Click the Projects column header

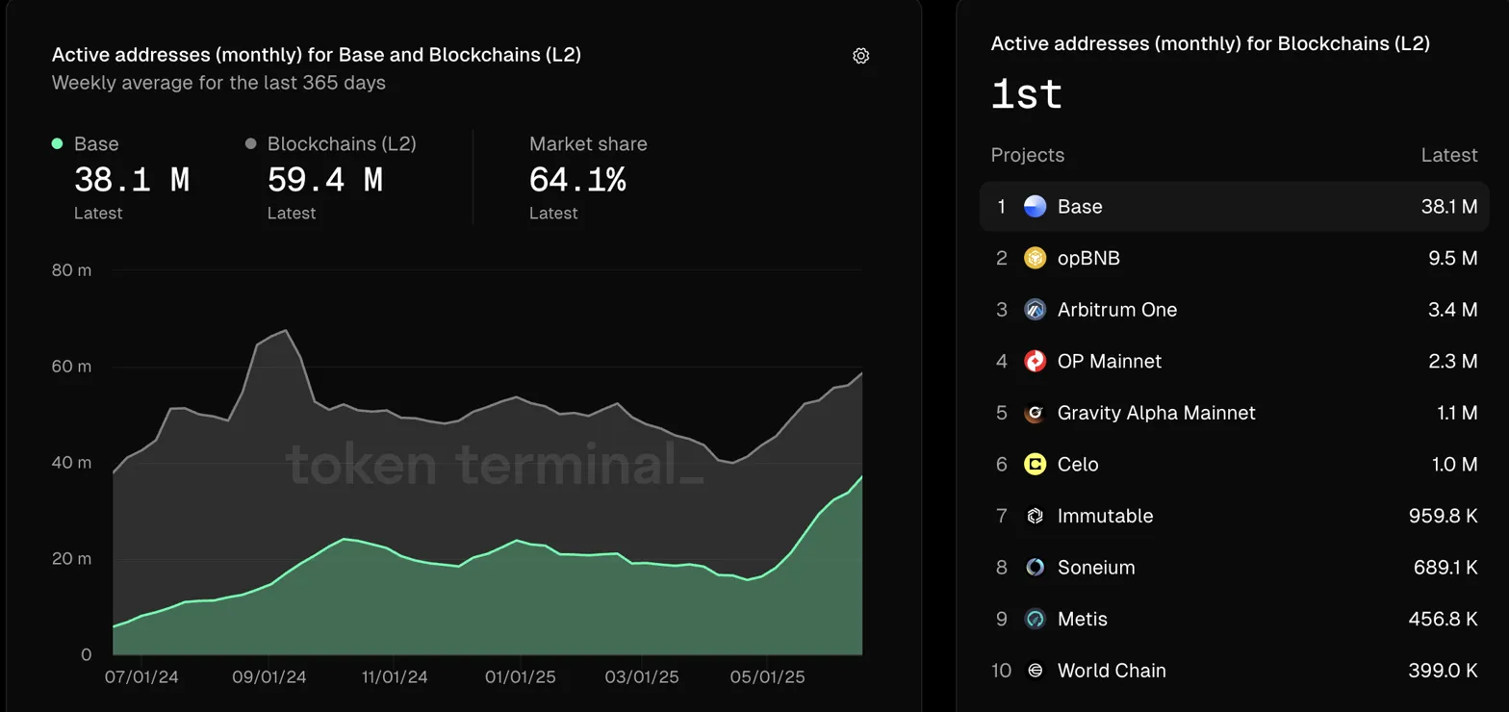[x=1028, y=155]
